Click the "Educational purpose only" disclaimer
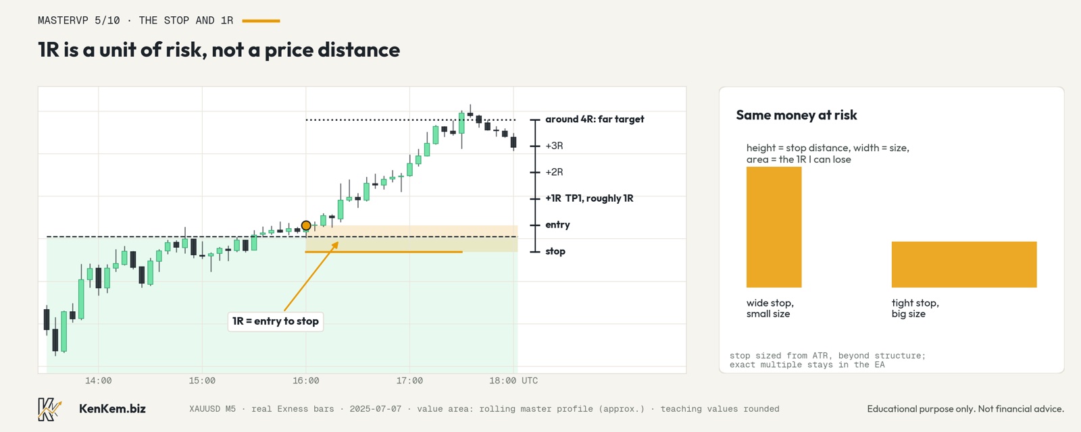This screenshot has height=432, width=1081. [965, 409]
